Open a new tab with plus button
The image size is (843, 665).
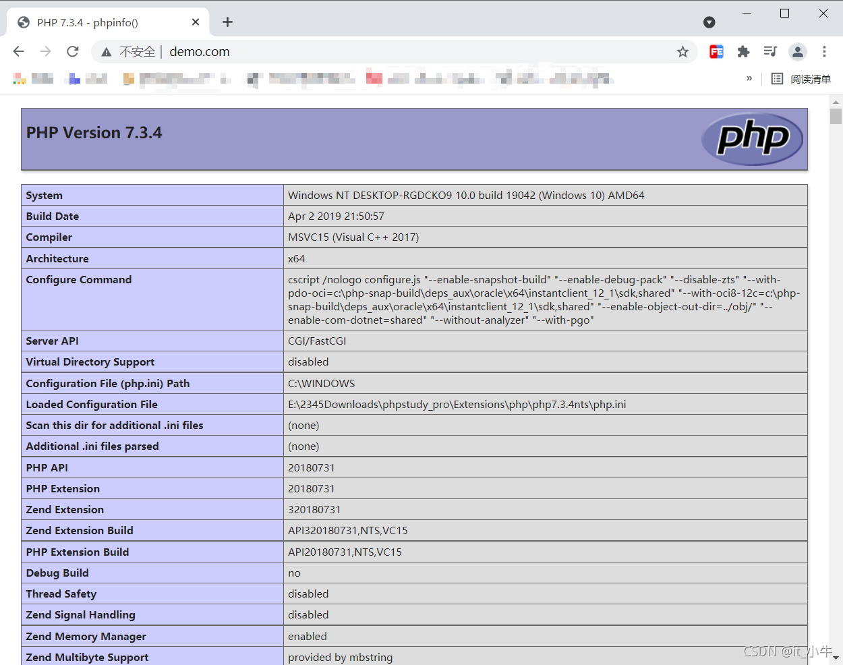[227, 22]
